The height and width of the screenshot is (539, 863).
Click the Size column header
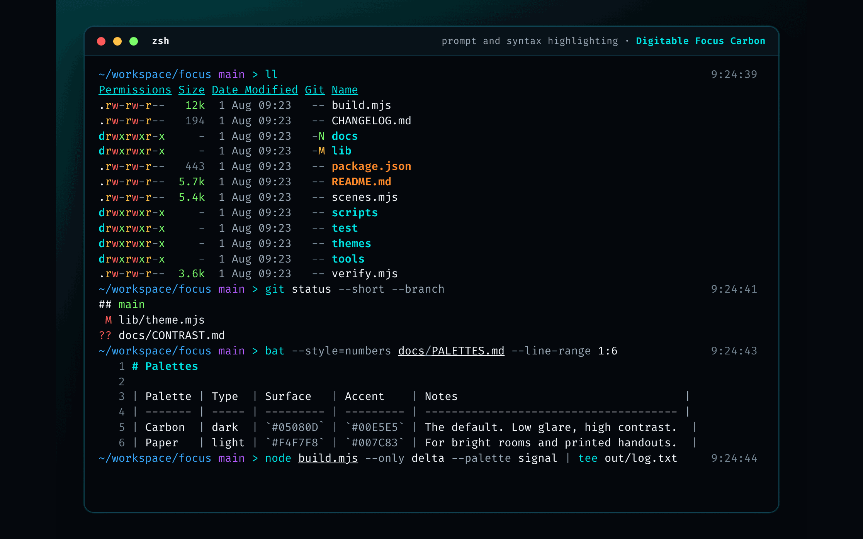pyautogui.click(x=192, y=90)
